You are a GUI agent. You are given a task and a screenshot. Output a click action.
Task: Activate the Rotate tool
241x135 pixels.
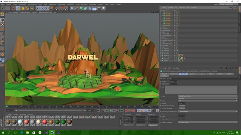27,8
